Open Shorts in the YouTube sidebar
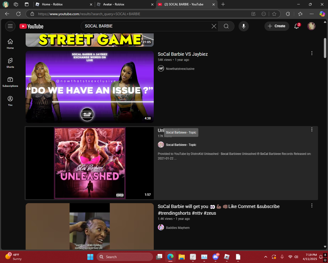 tap(10, 63)
